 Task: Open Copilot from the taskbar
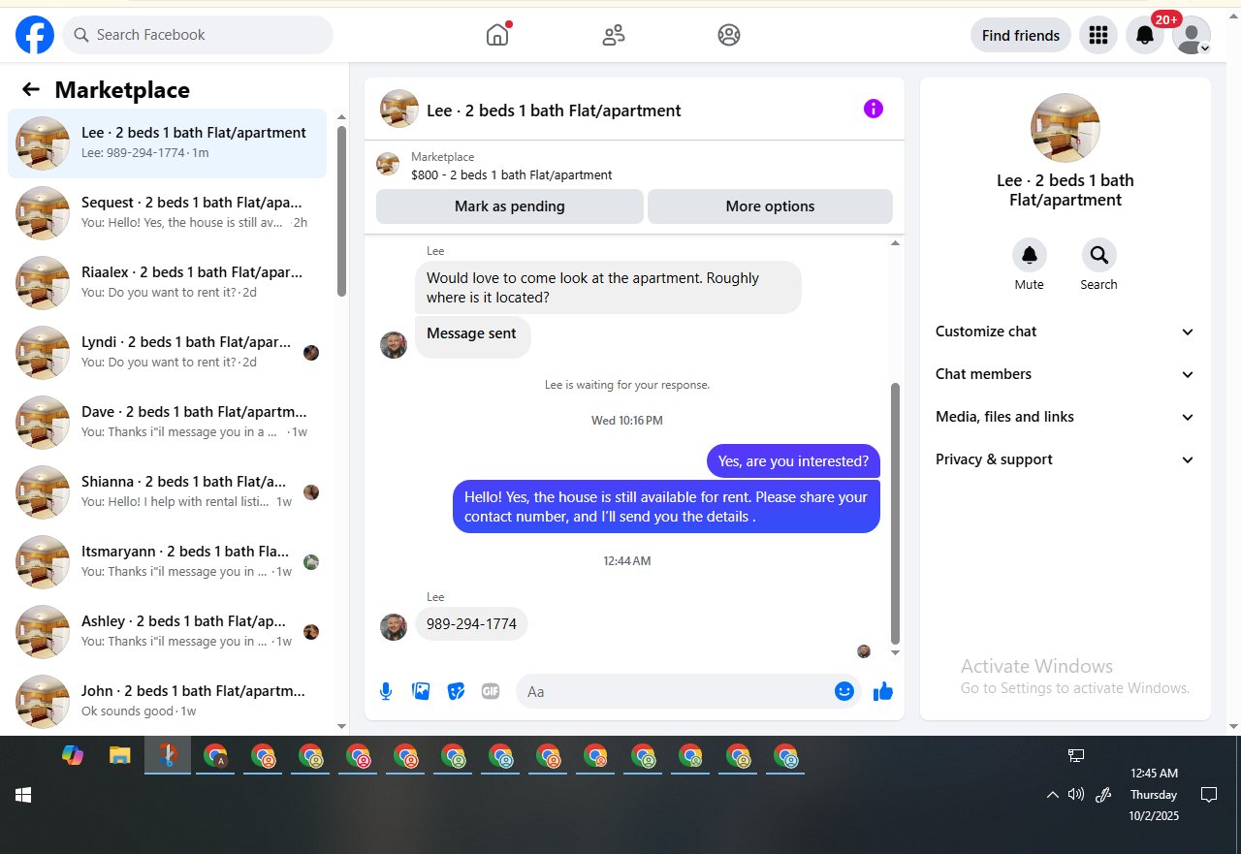[73, 755]
